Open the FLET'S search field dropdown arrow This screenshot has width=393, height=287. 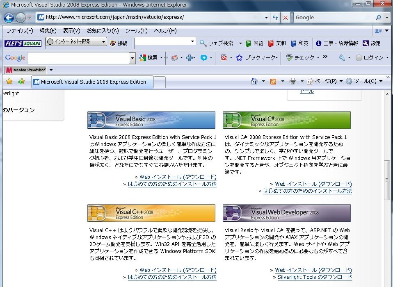[x=192, y=41]
